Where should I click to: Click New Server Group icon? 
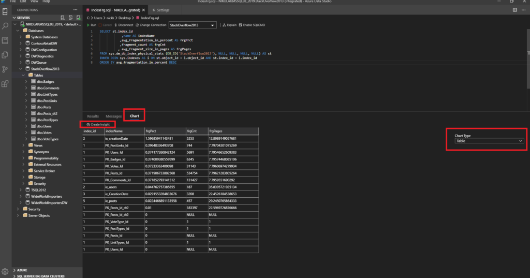(x=70, y=18)
